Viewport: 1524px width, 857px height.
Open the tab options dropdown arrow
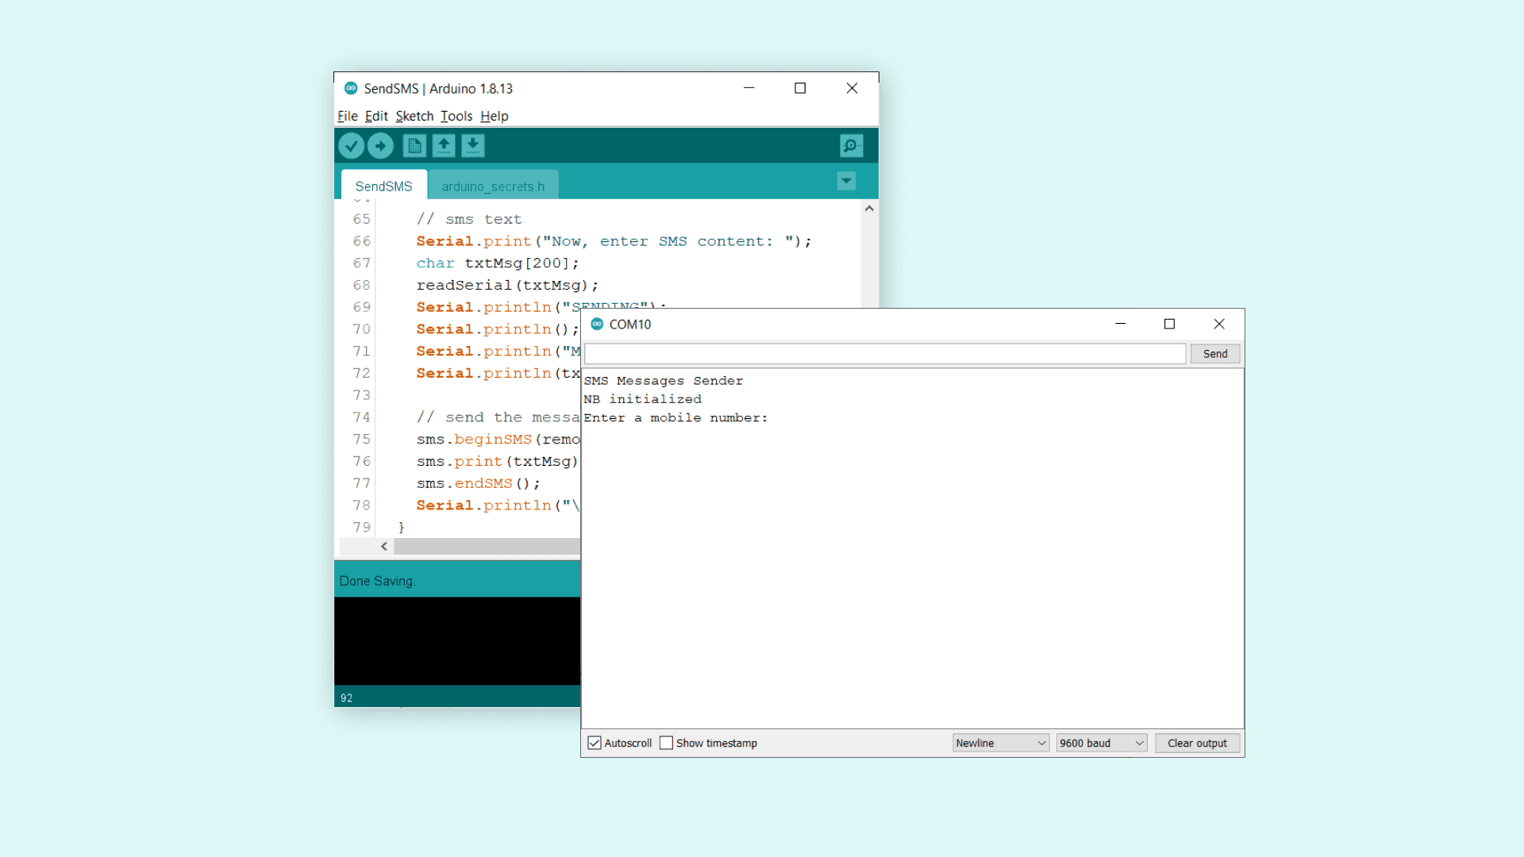point(846,181)
